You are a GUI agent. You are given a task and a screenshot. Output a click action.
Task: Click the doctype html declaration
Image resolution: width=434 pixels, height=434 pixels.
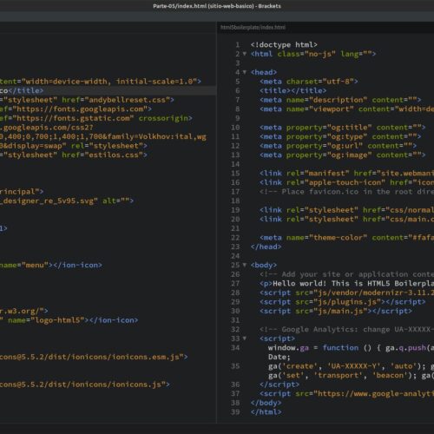[284, 45]
